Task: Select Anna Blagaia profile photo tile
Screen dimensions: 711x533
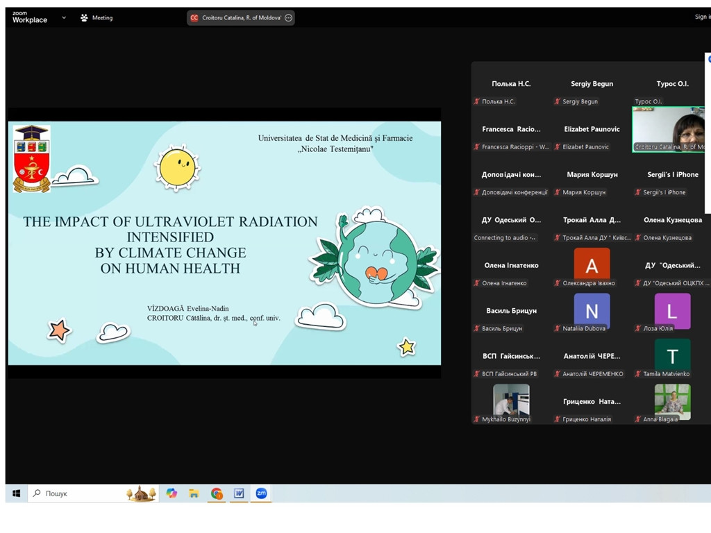Action: [672, 401]
